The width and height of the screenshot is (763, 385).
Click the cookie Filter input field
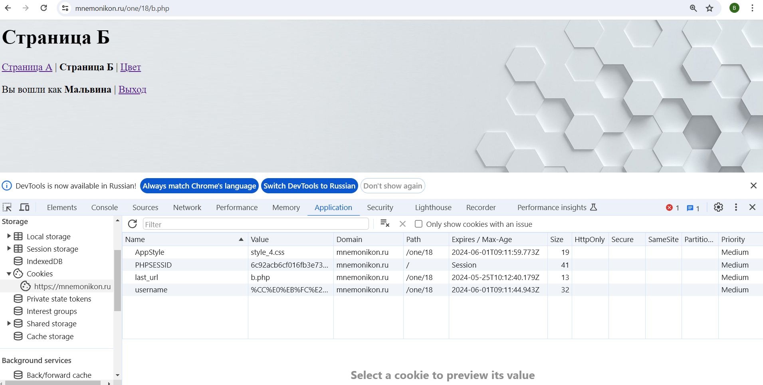[x=256, y=224]
